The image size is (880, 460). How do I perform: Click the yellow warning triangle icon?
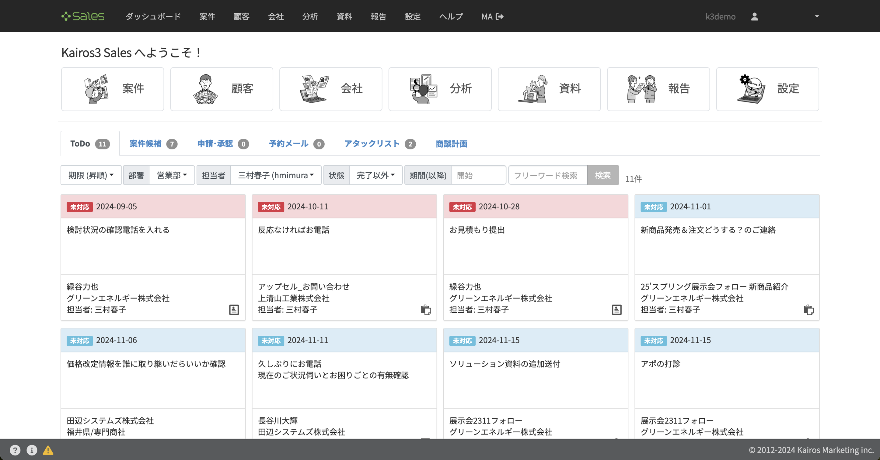coord(48,450)
